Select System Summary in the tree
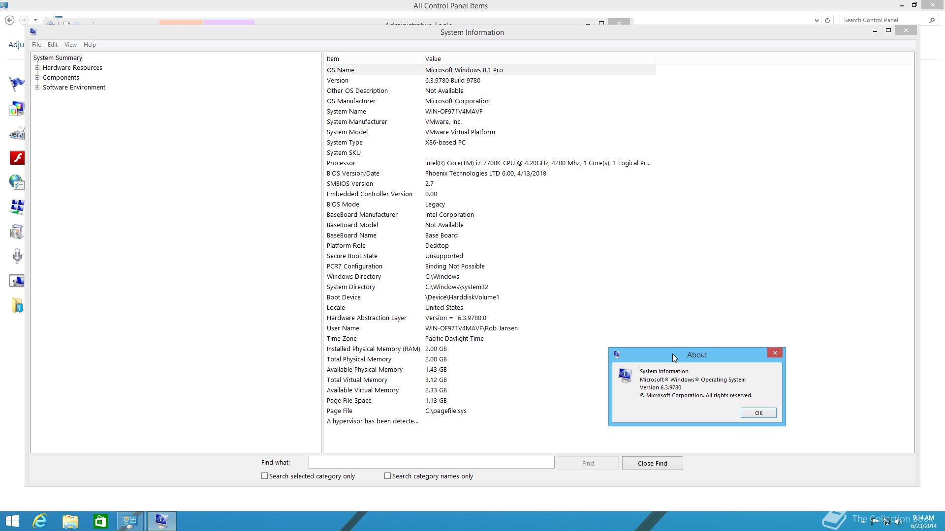 pyautogui.click(x=58, y=58)
